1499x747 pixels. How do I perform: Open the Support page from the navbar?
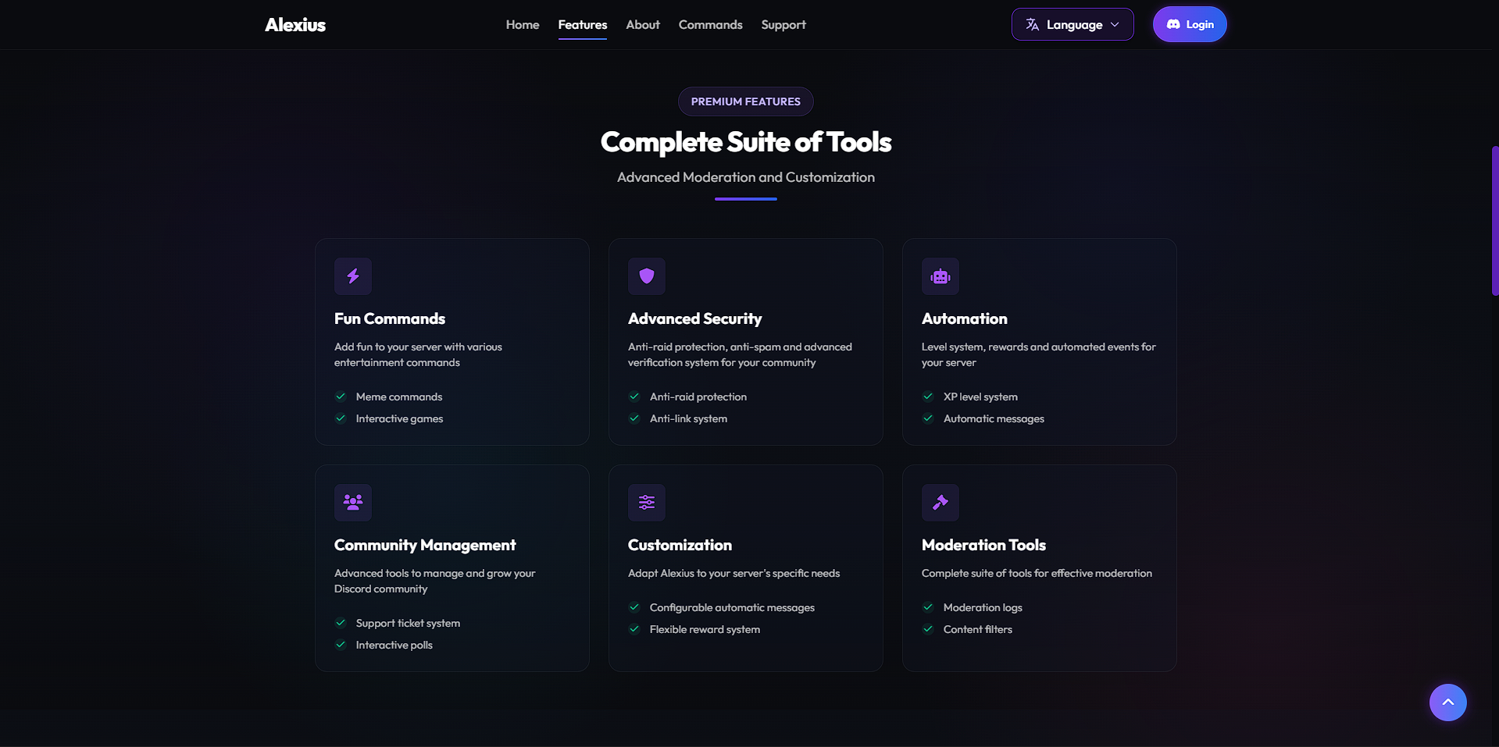pyautogui.click(x=783, y=24)
